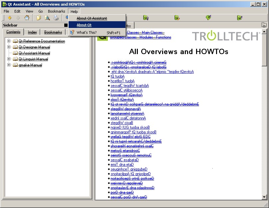The width and height of the screenshot is (269, 208).
Task: Expand Qt Reference Documentation tree node
Action: (9, 41)
